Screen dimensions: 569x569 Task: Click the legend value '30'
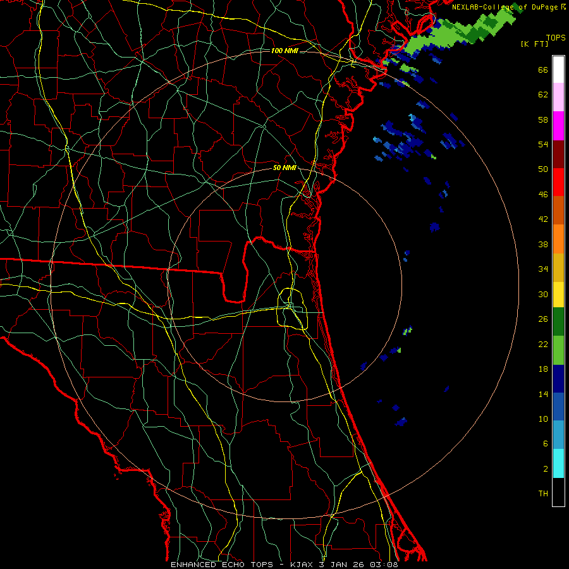(543, 294)
